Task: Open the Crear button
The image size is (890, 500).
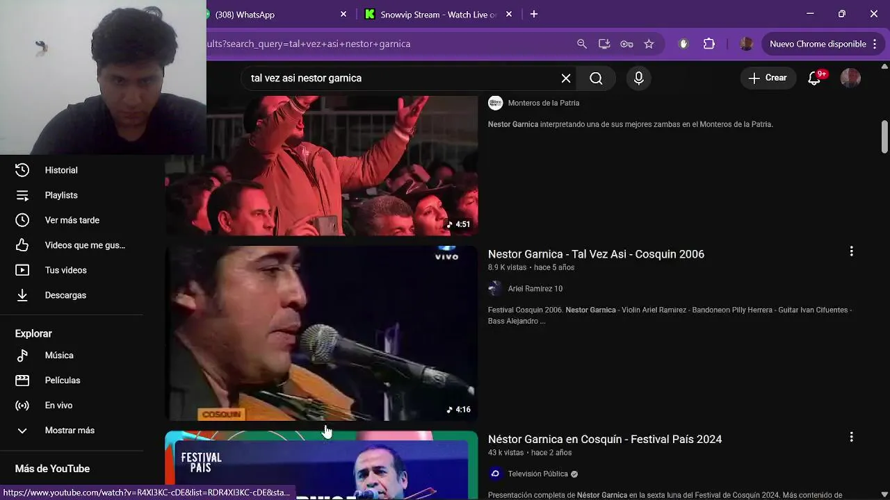Action: pos(768,78)
